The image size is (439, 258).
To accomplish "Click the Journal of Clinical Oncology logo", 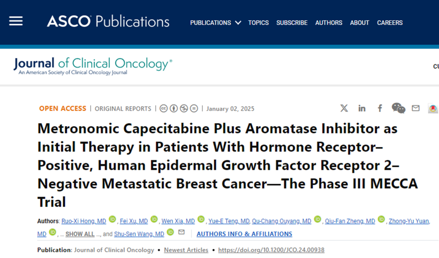I will (x=93, y=66).
